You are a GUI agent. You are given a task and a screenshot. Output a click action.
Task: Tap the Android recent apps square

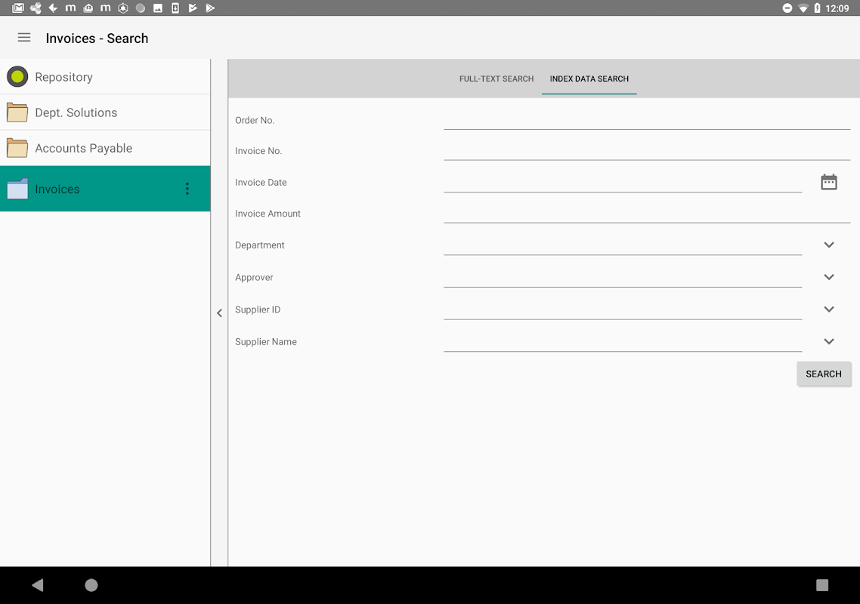tap(821, 585)
